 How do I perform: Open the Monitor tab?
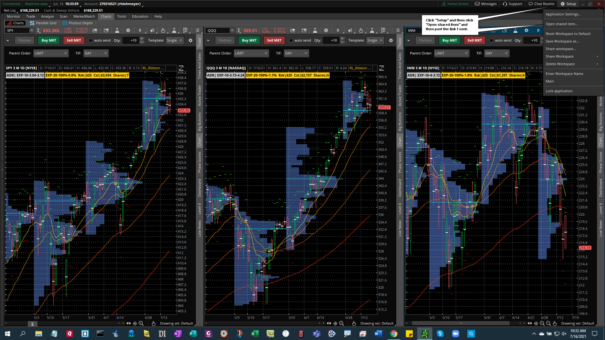14,16
